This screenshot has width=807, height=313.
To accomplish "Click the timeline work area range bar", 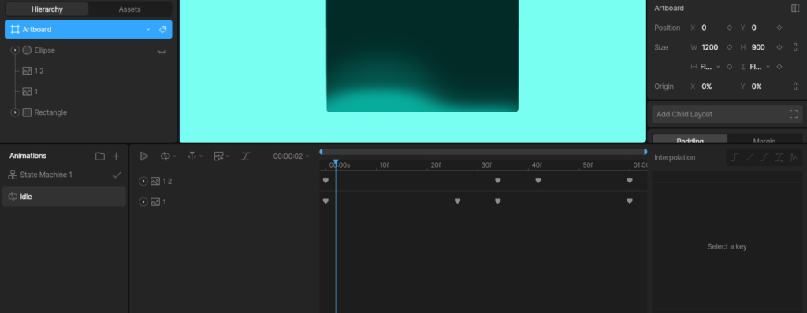I will point(483,152).
